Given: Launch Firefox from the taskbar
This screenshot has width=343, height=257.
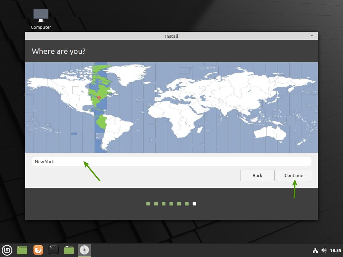Looking at the screenshot, I should 38,250.
